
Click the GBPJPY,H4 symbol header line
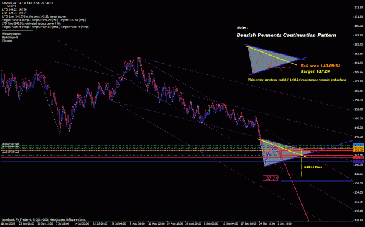(x=27, y=3)
